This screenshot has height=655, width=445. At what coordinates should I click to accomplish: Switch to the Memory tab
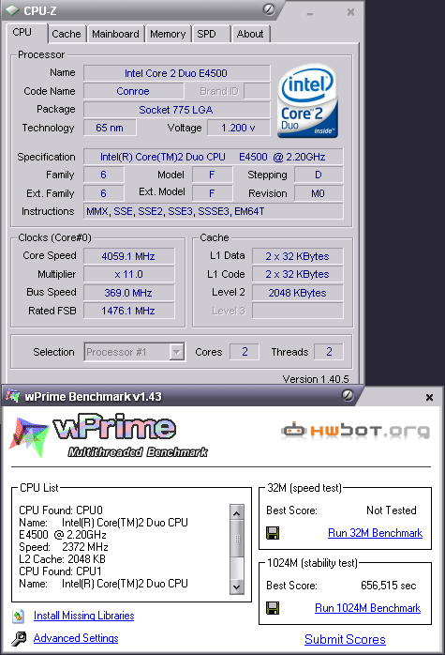168,34
